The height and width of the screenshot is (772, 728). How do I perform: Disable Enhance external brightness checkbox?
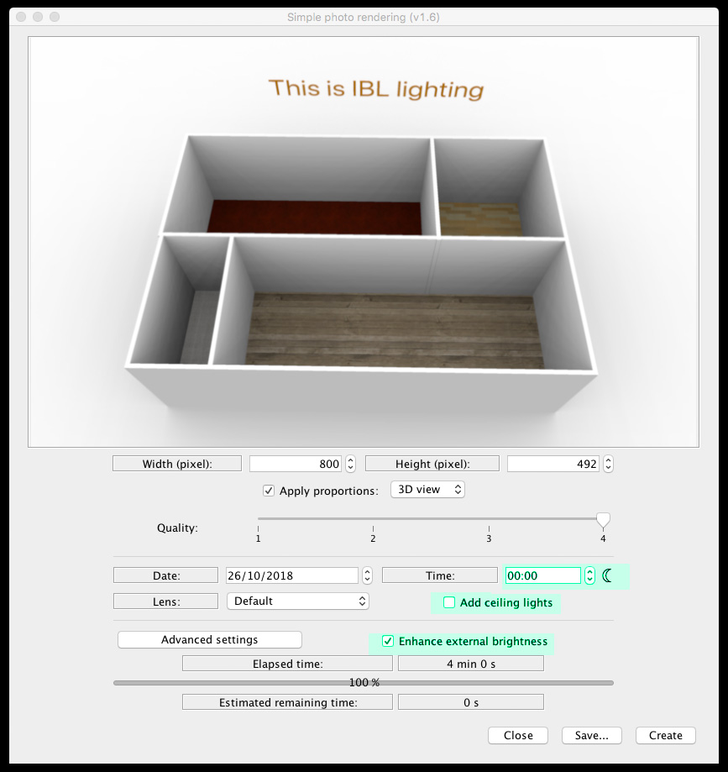(x=388, y=641)
